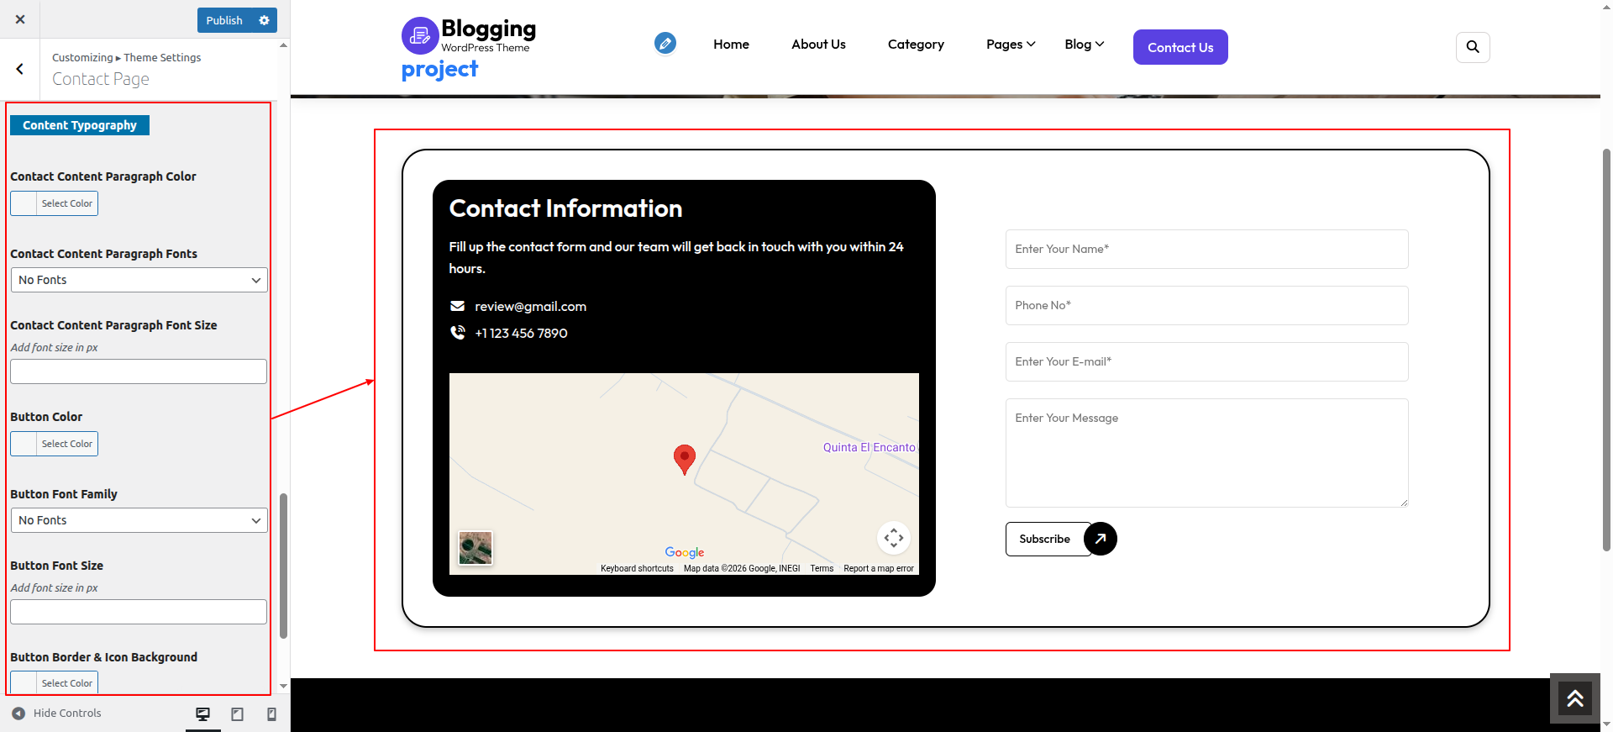Expand the Pages menu in navigation
This screenshot has width=1613, height=732.
coord(1010,44)
